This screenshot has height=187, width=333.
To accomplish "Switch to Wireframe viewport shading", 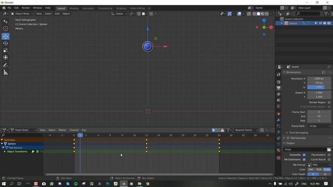I will pos(254,14).
